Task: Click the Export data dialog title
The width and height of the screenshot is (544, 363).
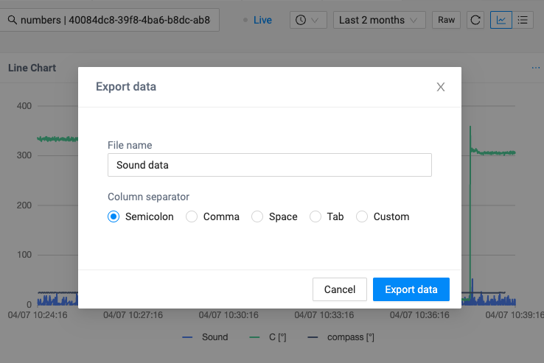Action: [x=126, y=86]
